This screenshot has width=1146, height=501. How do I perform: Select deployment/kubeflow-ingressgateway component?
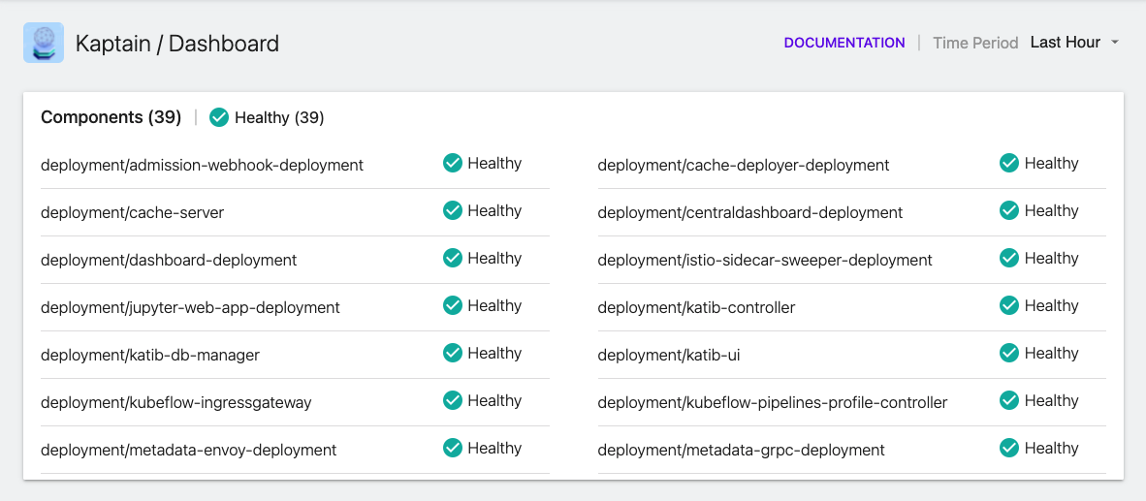coord(176,402)
